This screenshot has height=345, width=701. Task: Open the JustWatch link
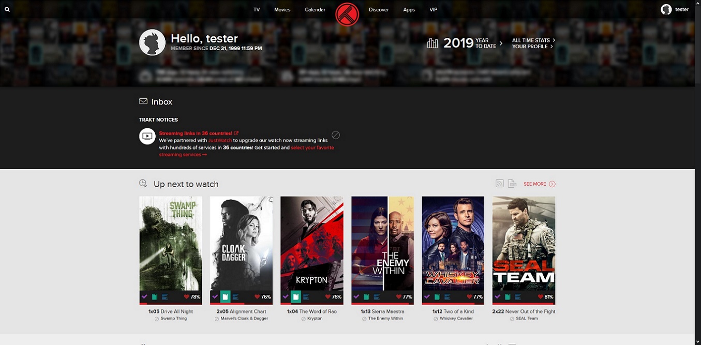tap(220, 140)
